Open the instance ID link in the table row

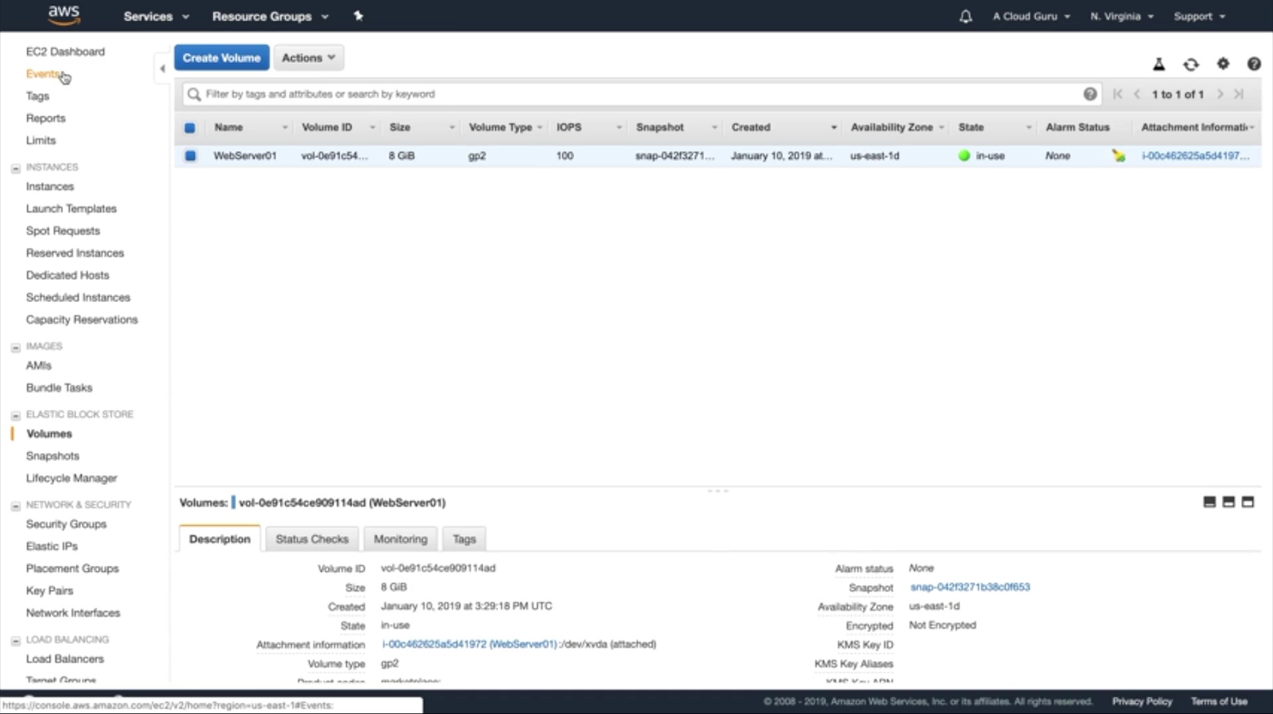[1195, 156]
